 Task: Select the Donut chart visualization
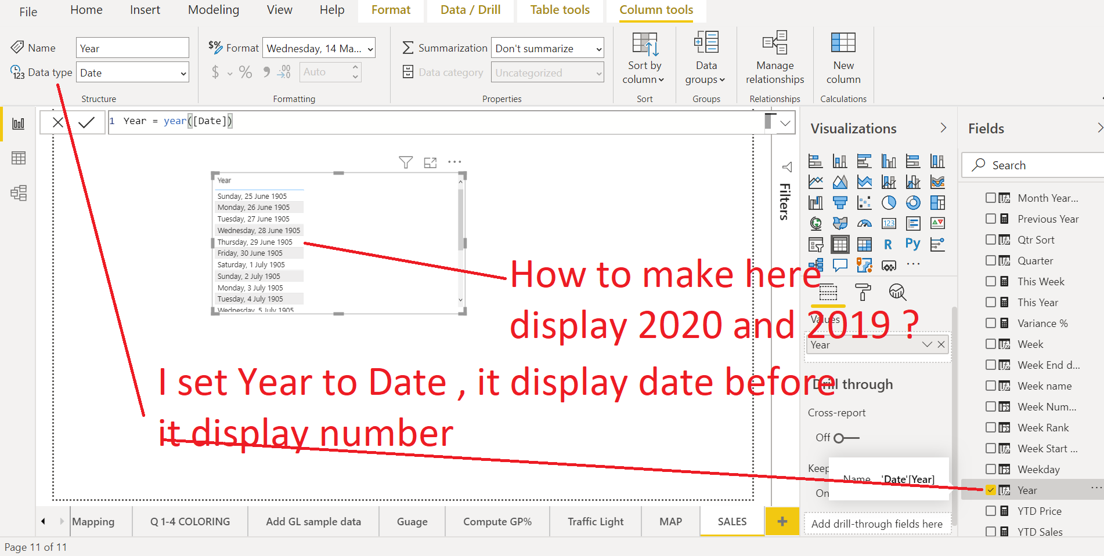click(x=913, y=202)
